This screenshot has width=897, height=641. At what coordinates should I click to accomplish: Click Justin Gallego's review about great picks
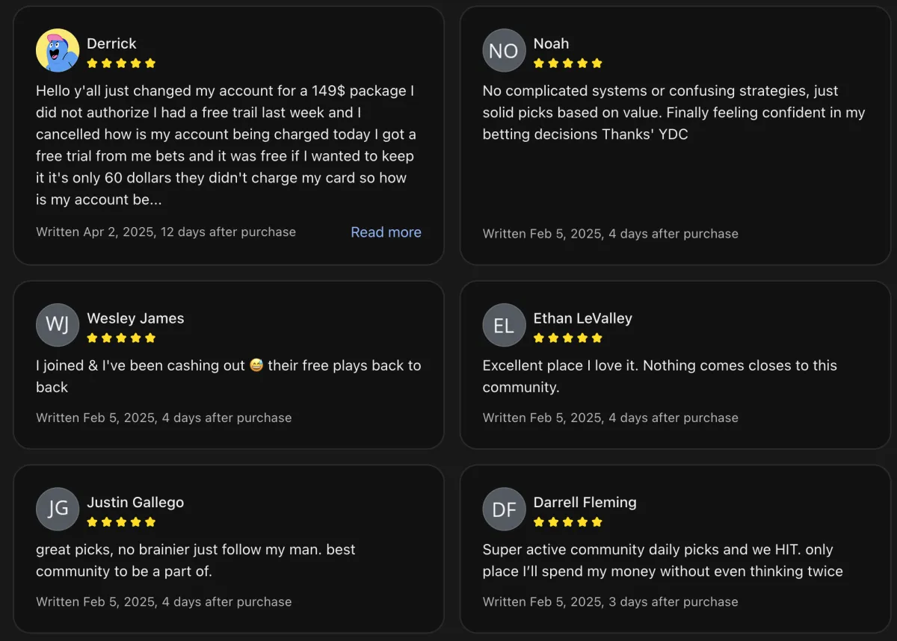click(196, 560)
